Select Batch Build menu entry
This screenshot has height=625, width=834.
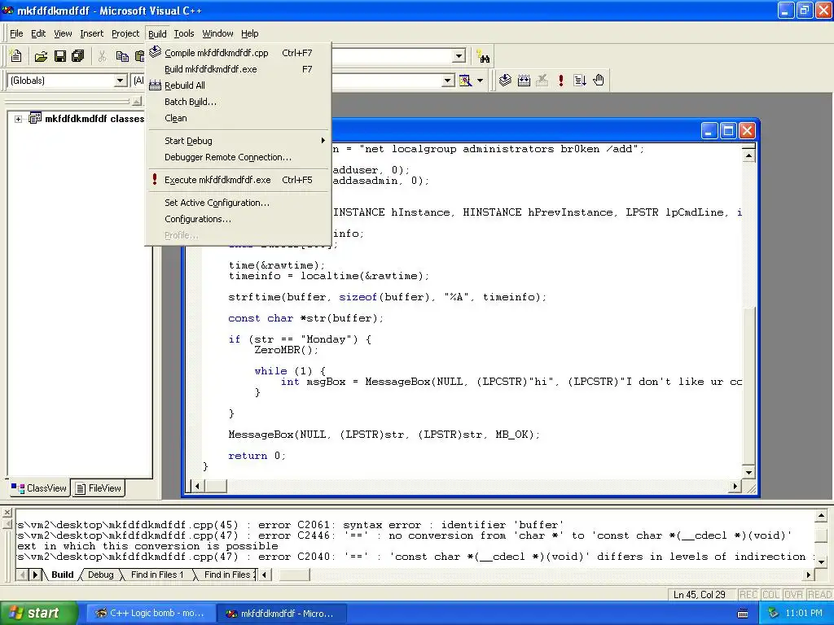point(237,102)
